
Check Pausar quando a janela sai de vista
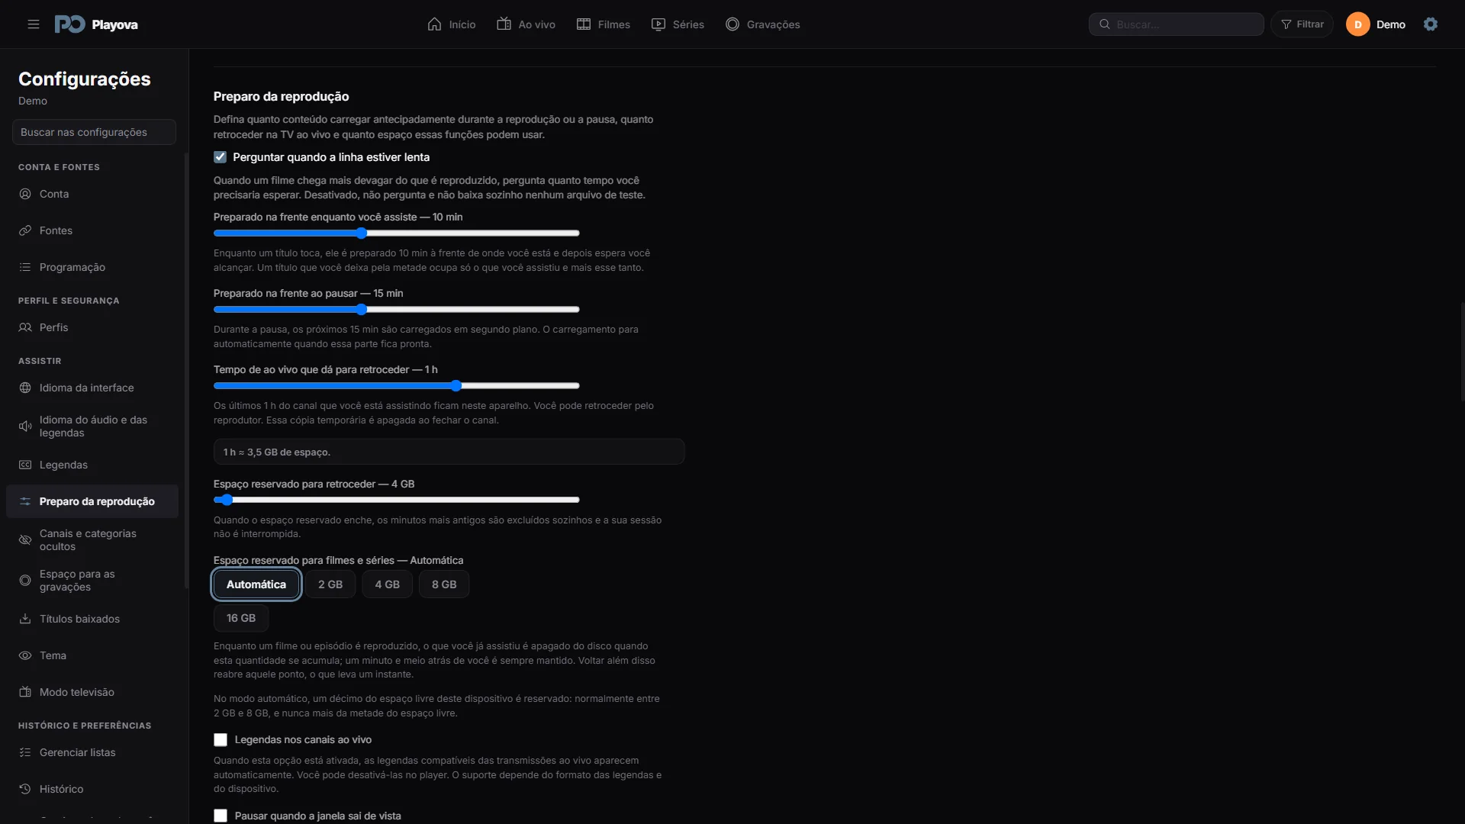click(x=221, y=816)
